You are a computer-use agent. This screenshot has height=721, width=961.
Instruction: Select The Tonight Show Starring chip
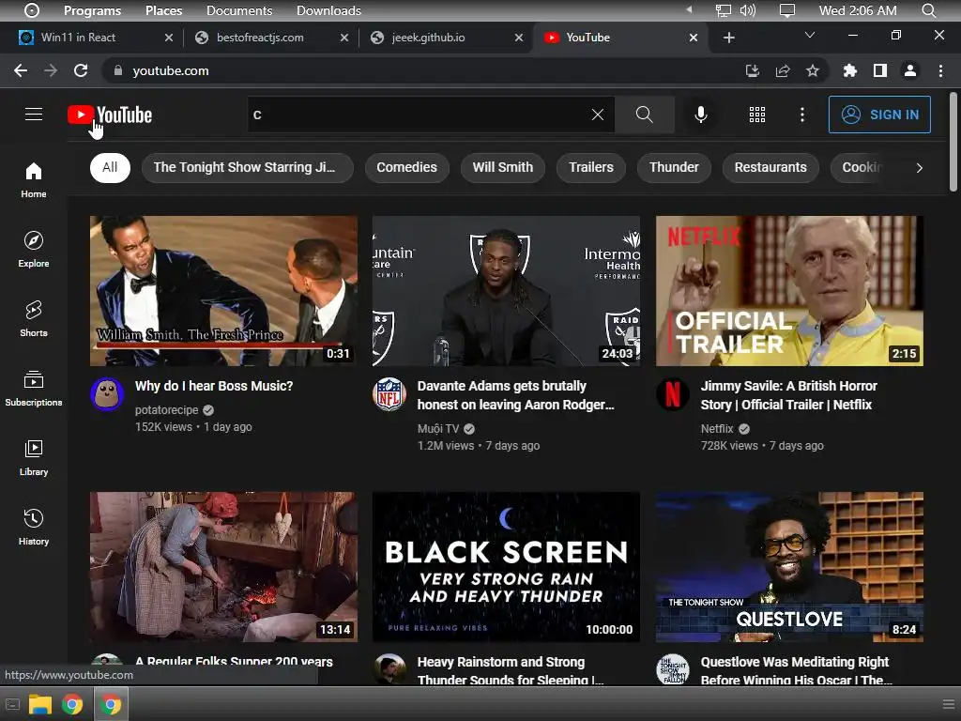click(x=247, y=167)
